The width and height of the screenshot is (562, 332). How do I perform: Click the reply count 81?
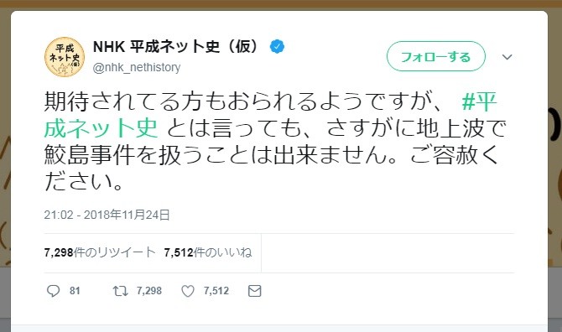(75, 291)
